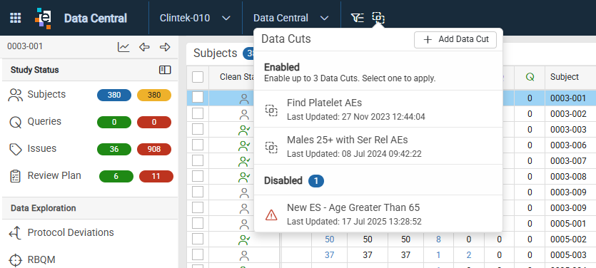Click the blue 2 link in 0005-003 row
This screenshot has width=596, height=268.
(x=469, y=255)
